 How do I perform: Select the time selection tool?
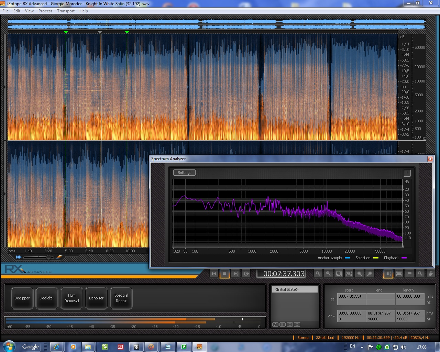388,274
